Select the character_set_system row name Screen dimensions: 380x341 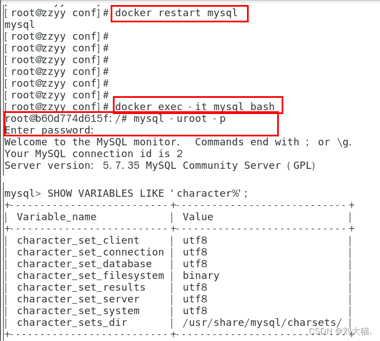tap(78, 311)
